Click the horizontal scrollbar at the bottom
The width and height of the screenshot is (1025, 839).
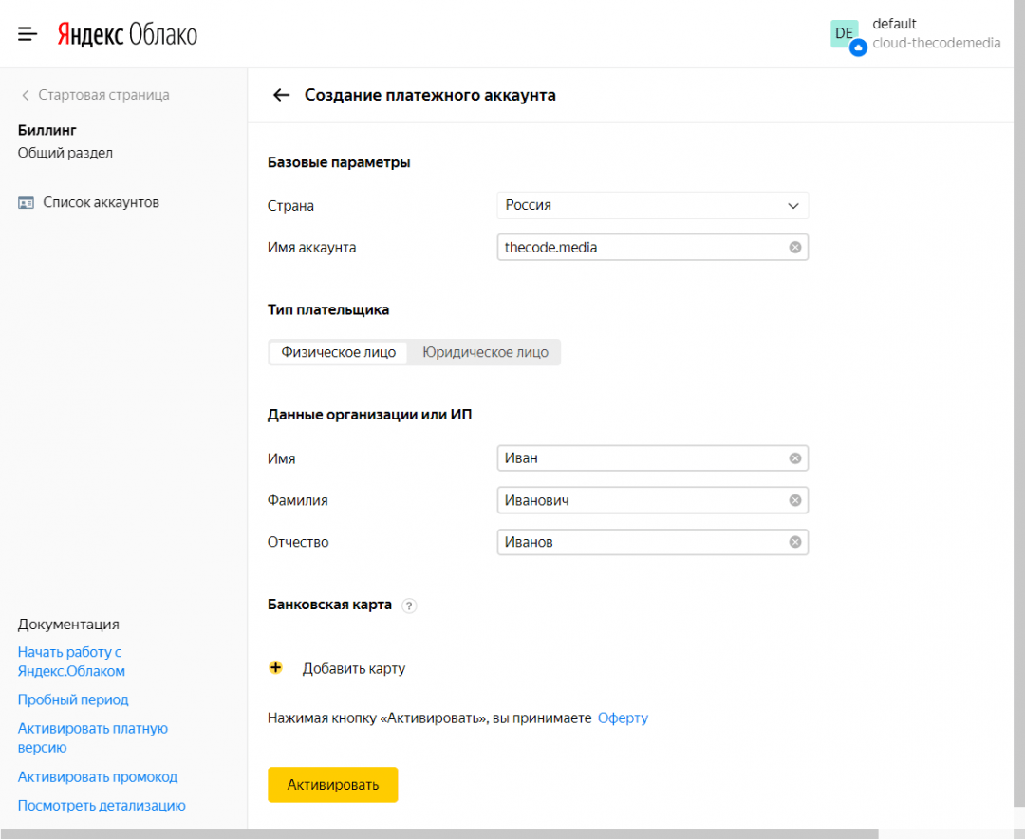pyautogui.click(x=439, y=833)
